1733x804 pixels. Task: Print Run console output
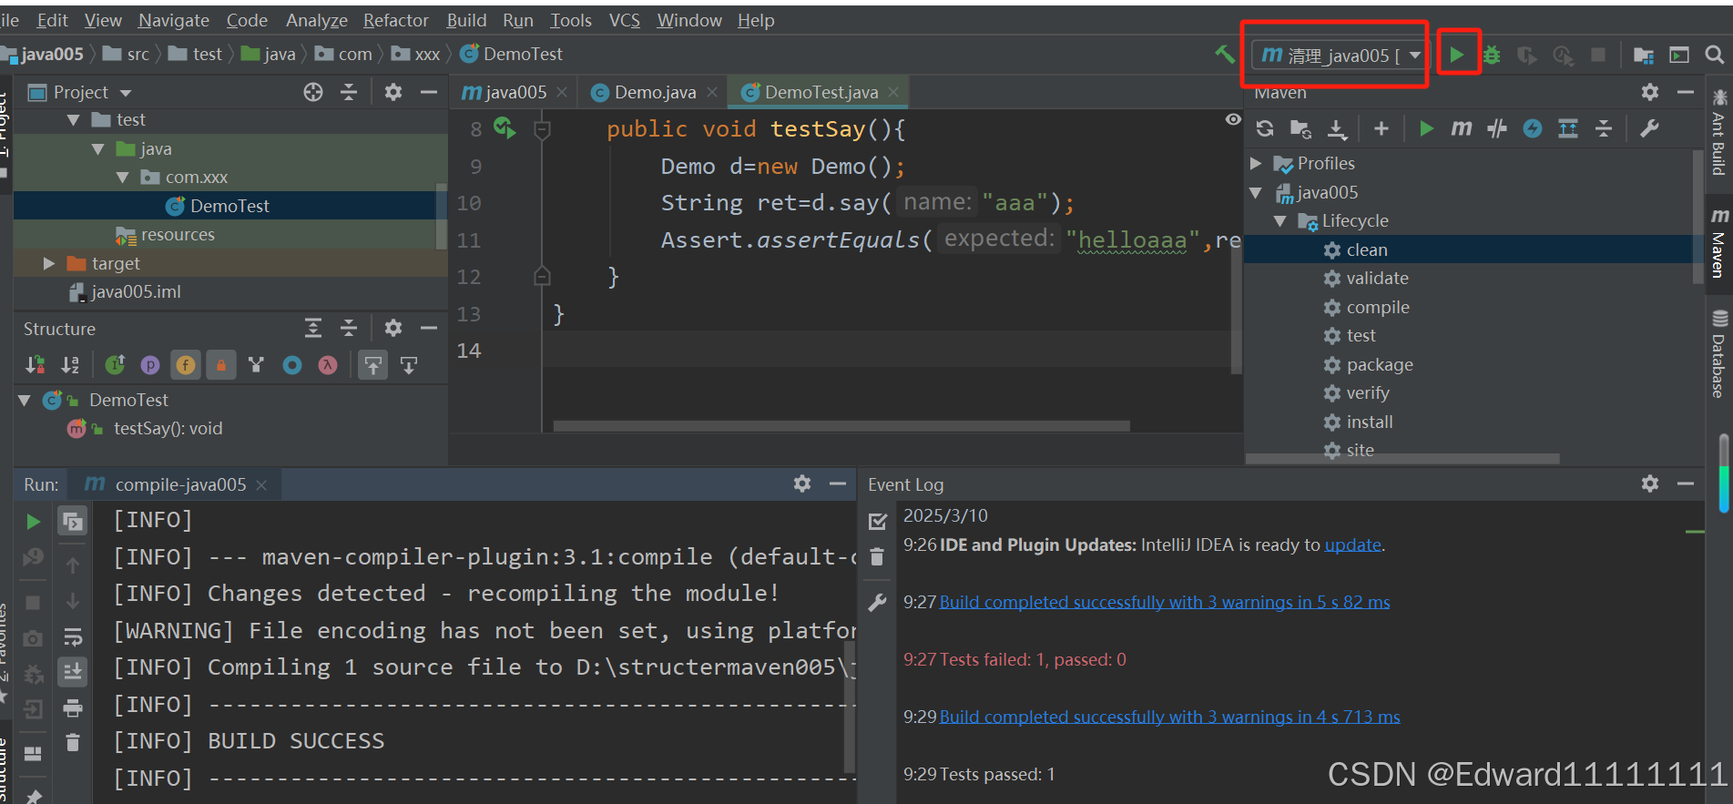pyautogui.click(x=73, y=707)
